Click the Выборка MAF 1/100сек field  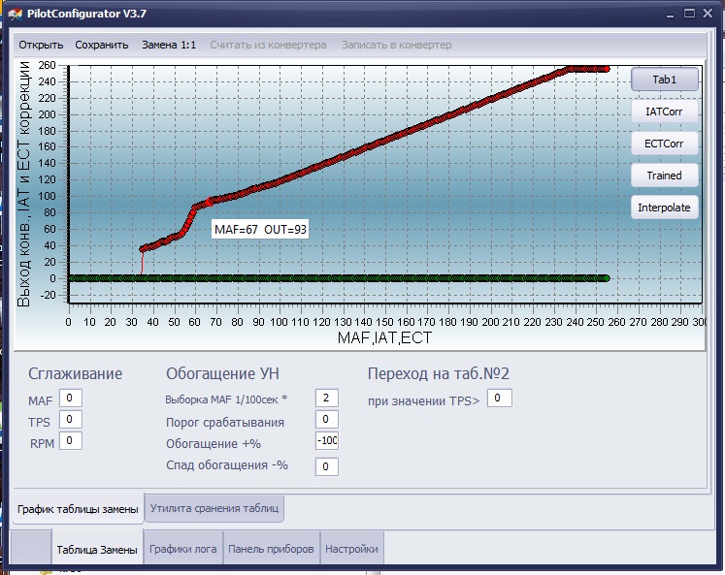327,398
